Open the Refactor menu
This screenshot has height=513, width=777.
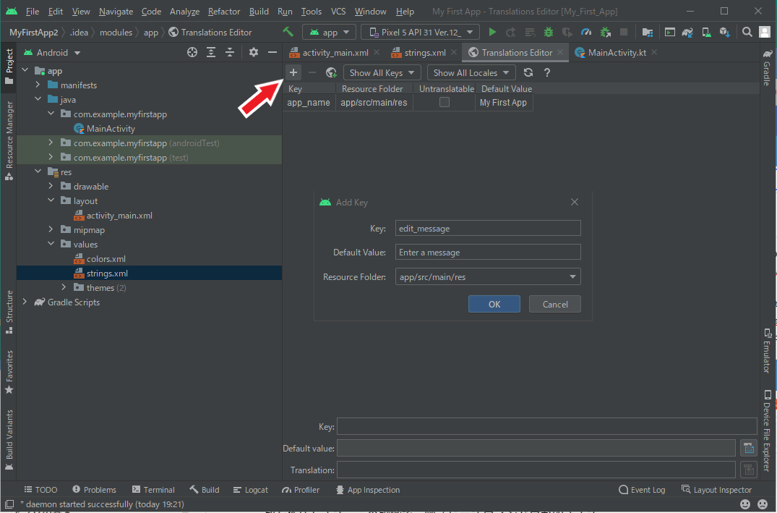tap(223, 12)
